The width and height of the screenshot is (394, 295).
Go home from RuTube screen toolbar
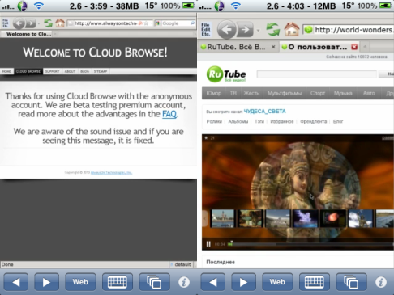point(292,29)
